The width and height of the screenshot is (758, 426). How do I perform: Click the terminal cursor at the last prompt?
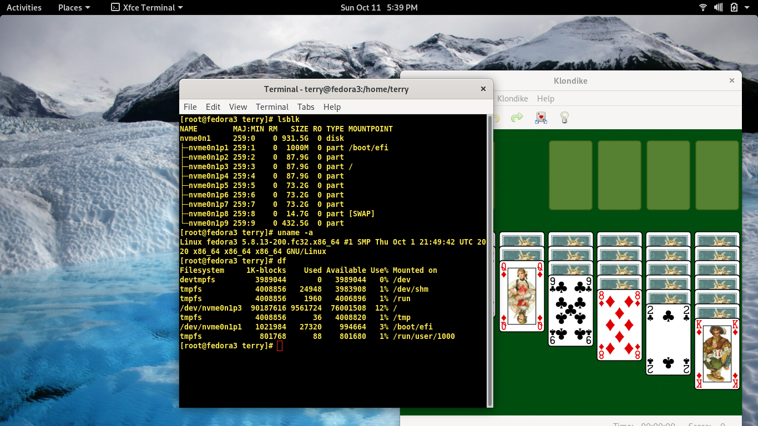click(x=280, y=346)
